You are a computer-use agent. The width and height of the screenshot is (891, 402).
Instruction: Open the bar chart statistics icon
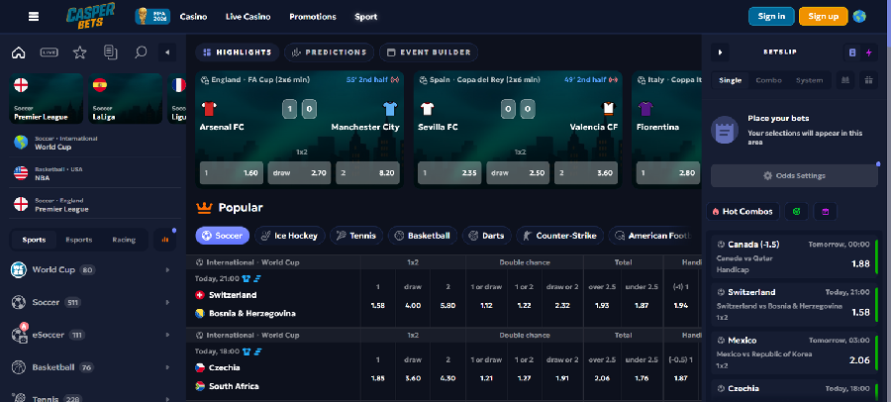pos(165,240)
